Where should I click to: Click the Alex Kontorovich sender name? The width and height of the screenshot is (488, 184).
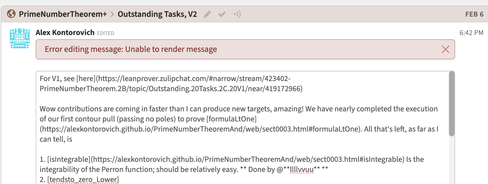65,33
